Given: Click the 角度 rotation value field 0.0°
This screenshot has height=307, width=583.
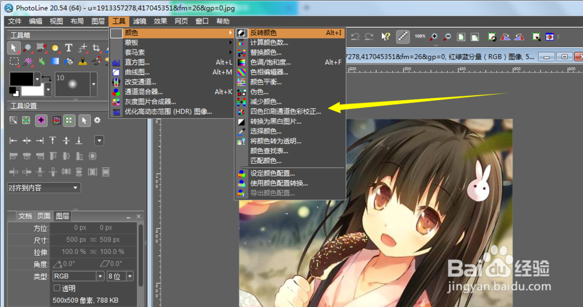Looking at the screenshot, I should pyautogui.click(x=69, y=263).
